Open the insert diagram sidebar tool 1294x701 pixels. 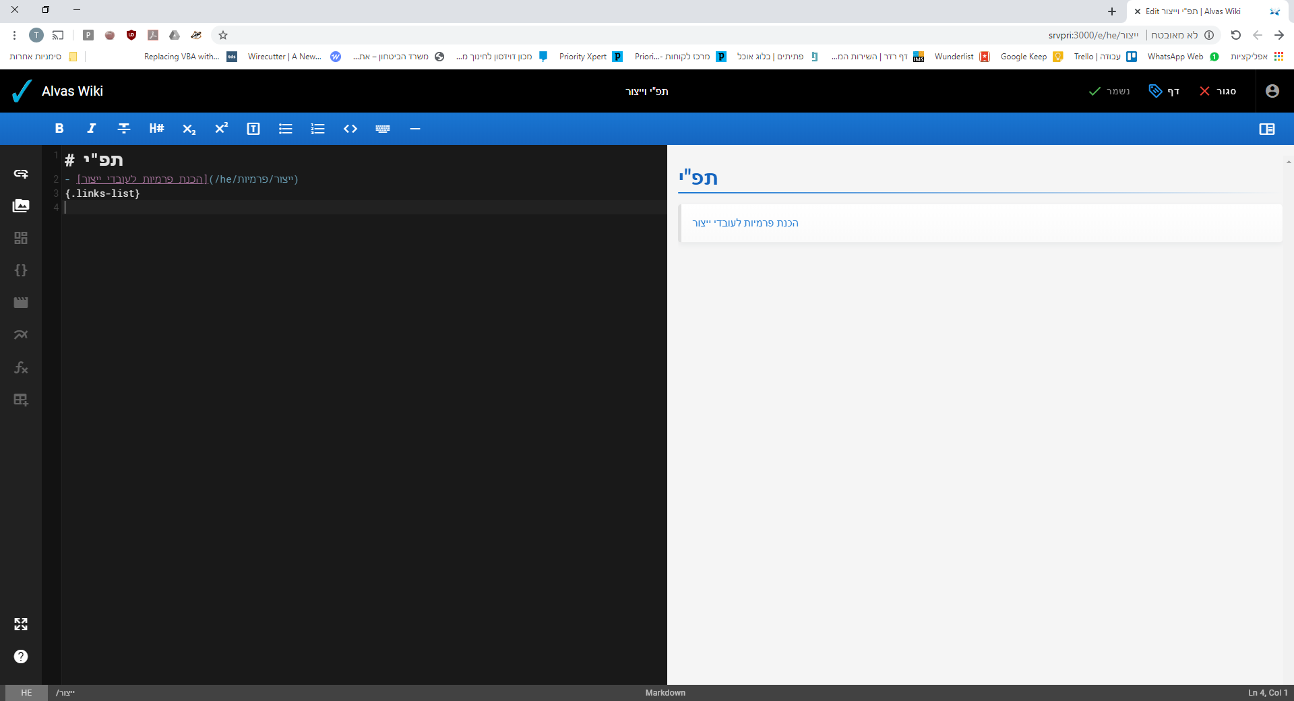(21, 335)
